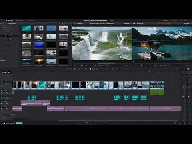Toggle the Position Lock padlock icon
This screenshot has width=192, height=144.
(x=97, y=69)
